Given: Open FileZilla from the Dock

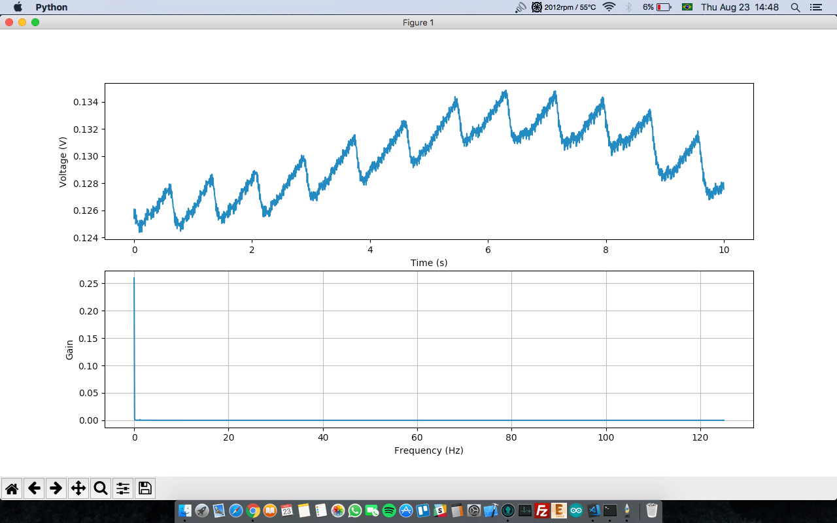Looking at the screenshot, I should click(x=541, y=511).
